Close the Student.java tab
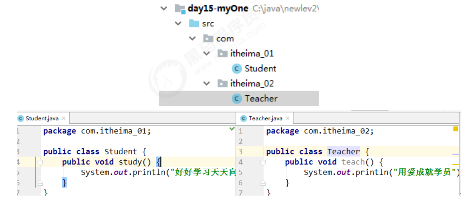This screenshot has width=474, height=209. pos(64,118)
